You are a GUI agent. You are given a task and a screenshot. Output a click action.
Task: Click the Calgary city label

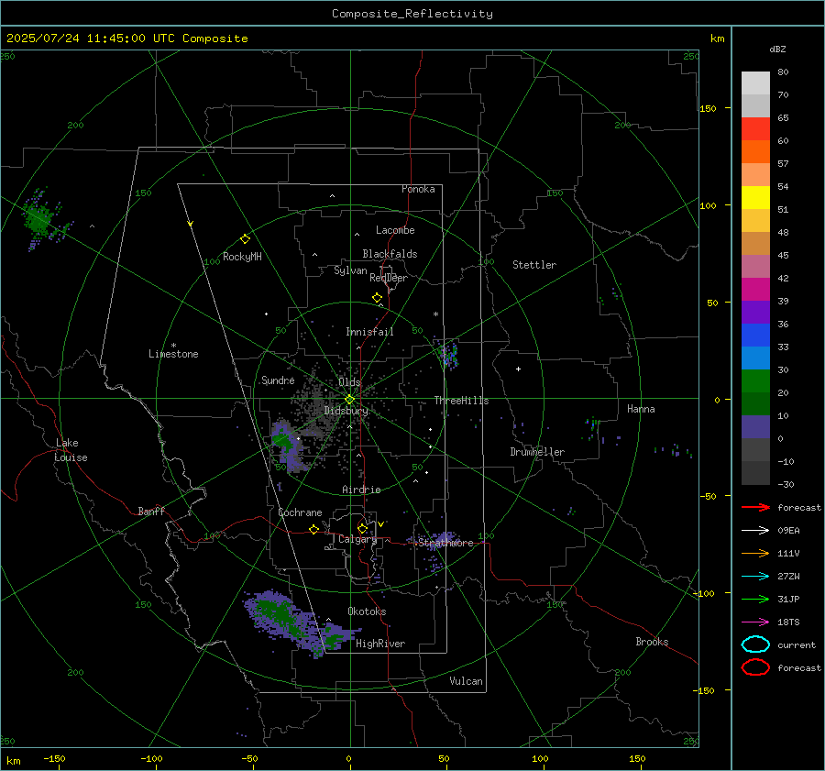click(x=357, y=539)
